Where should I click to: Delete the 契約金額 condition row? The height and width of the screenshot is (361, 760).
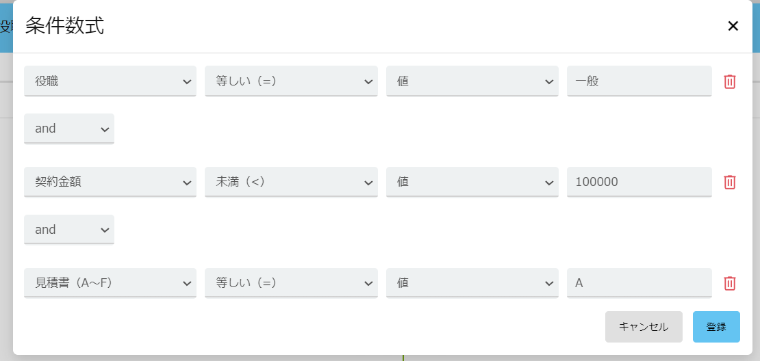730,182
